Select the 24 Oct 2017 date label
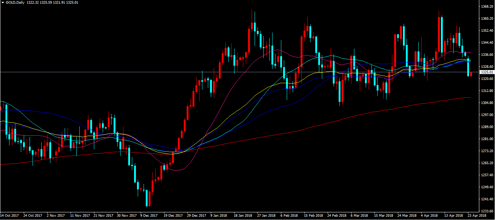 tap(34, 216)
